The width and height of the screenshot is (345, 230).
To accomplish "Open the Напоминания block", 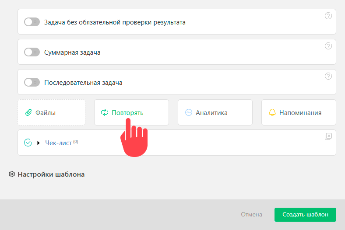I will coord(299,112).
